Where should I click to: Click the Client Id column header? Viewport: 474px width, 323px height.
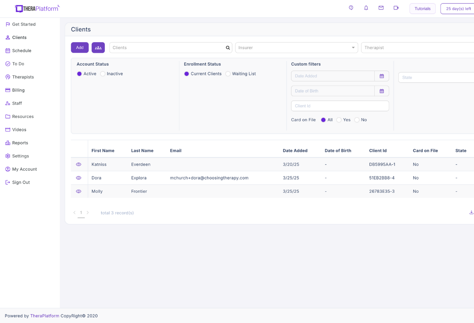click(x=378, y=151)
